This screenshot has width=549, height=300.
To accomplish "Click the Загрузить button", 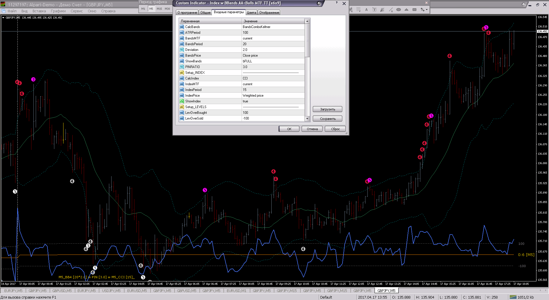I will [x=327, y=109].
